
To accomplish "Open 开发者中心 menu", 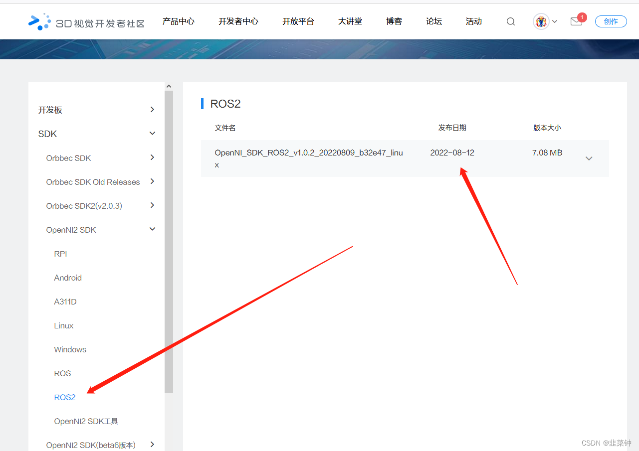I will (x=238, y=21).
